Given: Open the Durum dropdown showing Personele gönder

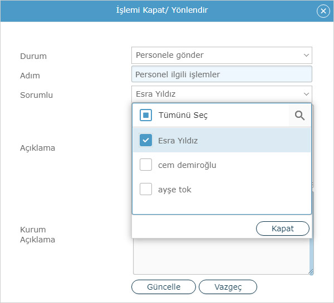Looking at the screenshot, I should (222, 56).
